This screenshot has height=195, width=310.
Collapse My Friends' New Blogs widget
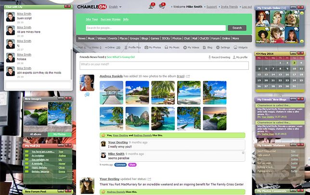tap(293, 99)
